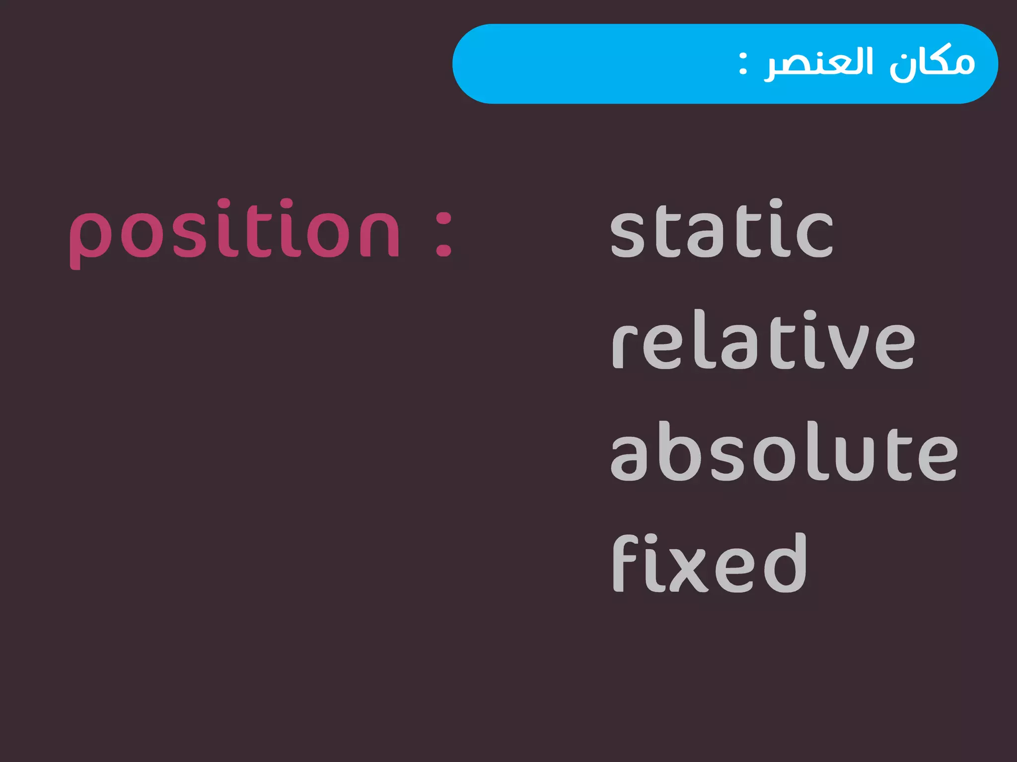Select the "relative" value text
The image size is (1017, 762).
coord(763,340)
